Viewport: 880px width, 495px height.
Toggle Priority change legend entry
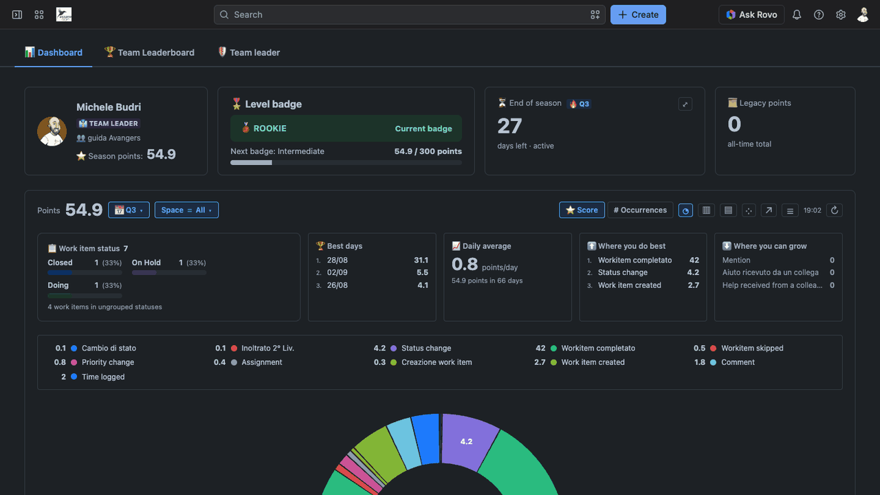94,362
